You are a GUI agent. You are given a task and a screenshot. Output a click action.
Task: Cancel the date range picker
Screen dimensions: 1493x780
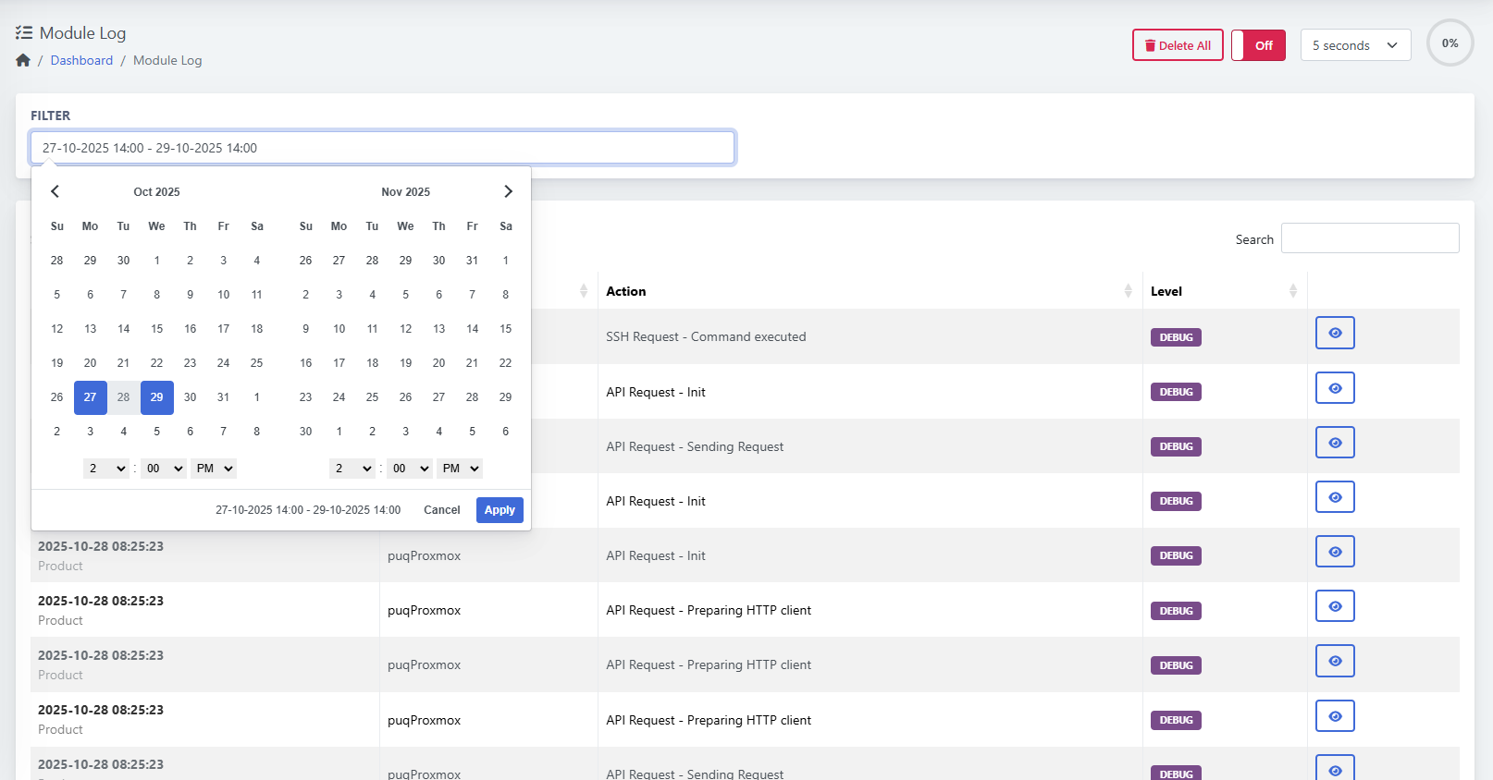(x=441, y=510)
